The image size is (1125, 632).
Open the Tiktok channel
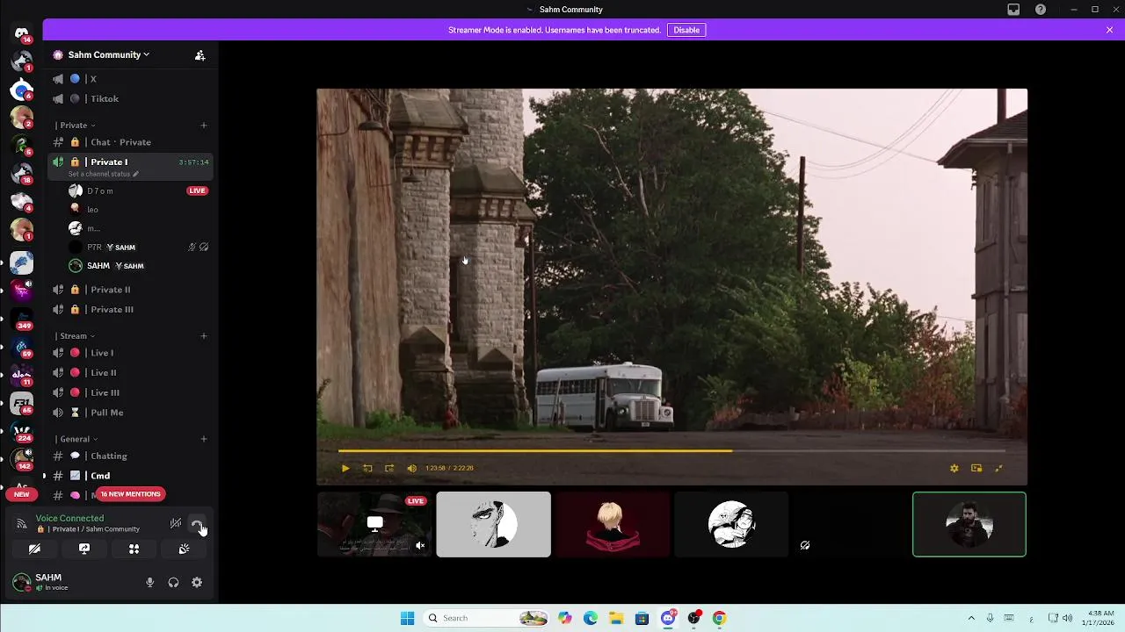pos(130,98)
